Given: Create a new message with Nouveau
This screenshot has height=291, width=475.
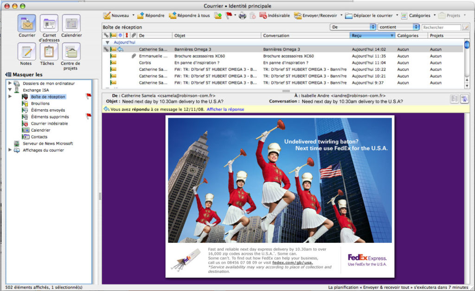Looking at the screenshot, I should click(x=116, y=15).
